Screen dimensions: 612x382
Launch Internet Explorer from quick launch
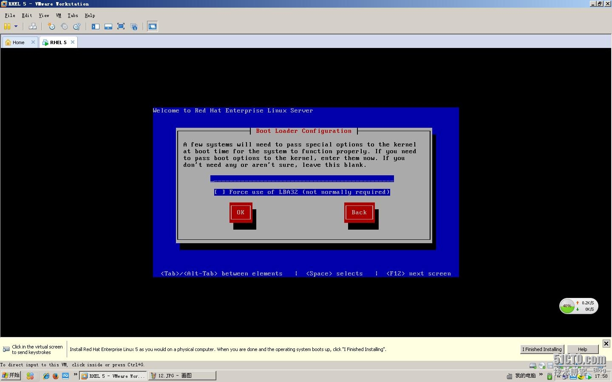tap(46, 376)
